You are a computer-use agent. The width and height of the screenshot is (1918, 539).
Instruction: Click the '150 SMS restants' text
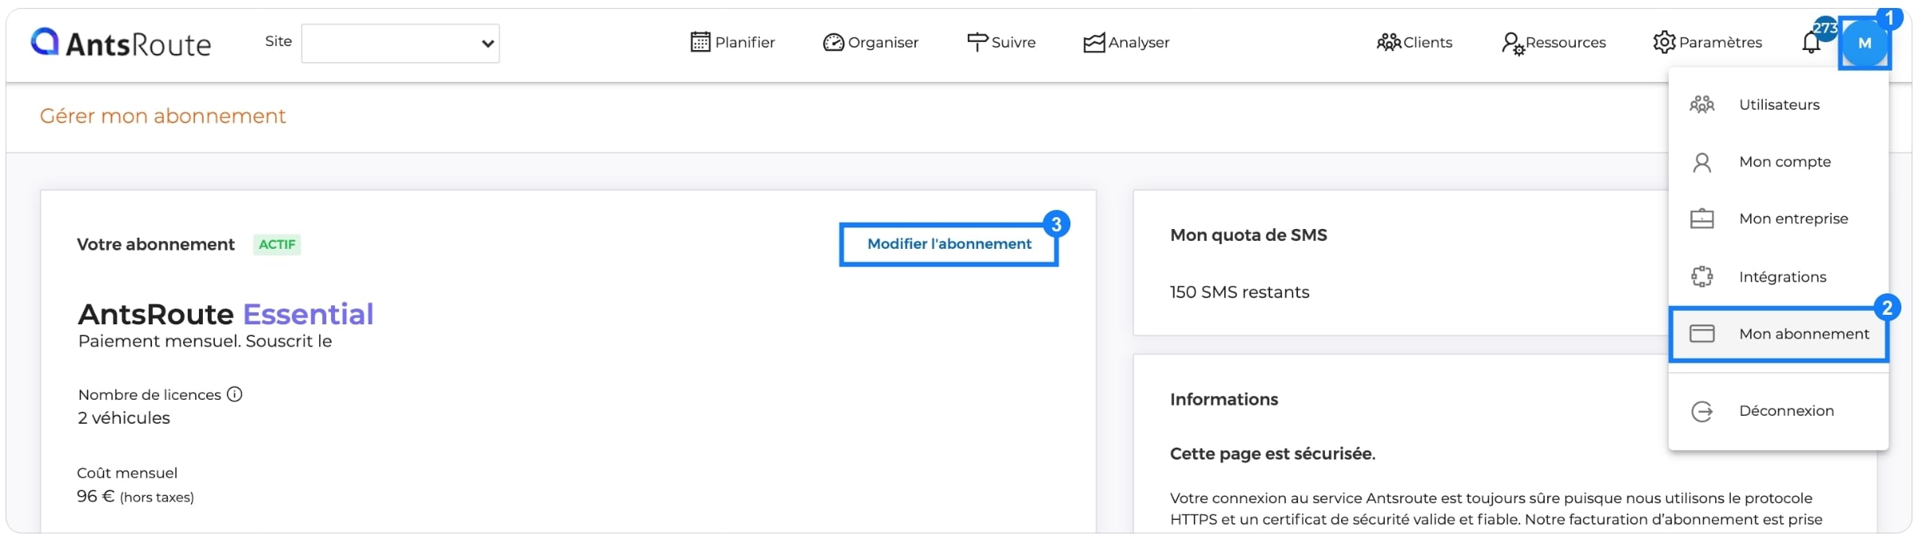1239,293
